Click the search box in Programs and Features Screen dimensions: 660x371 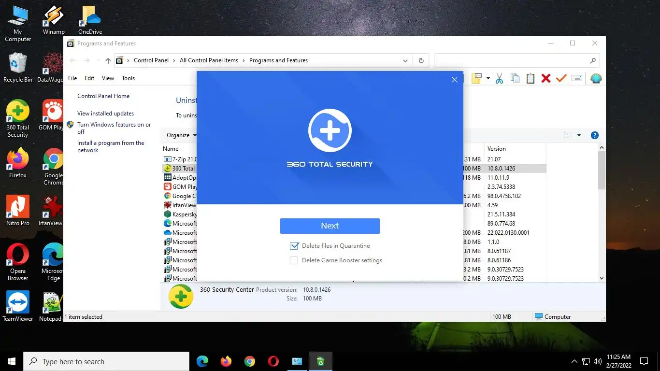517,60
